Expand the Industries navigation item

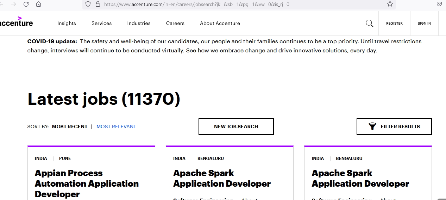click(x=139, y=23)
